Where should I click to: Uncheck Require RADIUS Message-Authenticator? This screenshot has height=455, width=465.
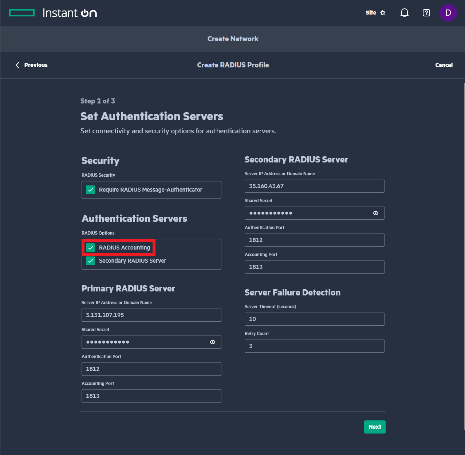[90, 190]
